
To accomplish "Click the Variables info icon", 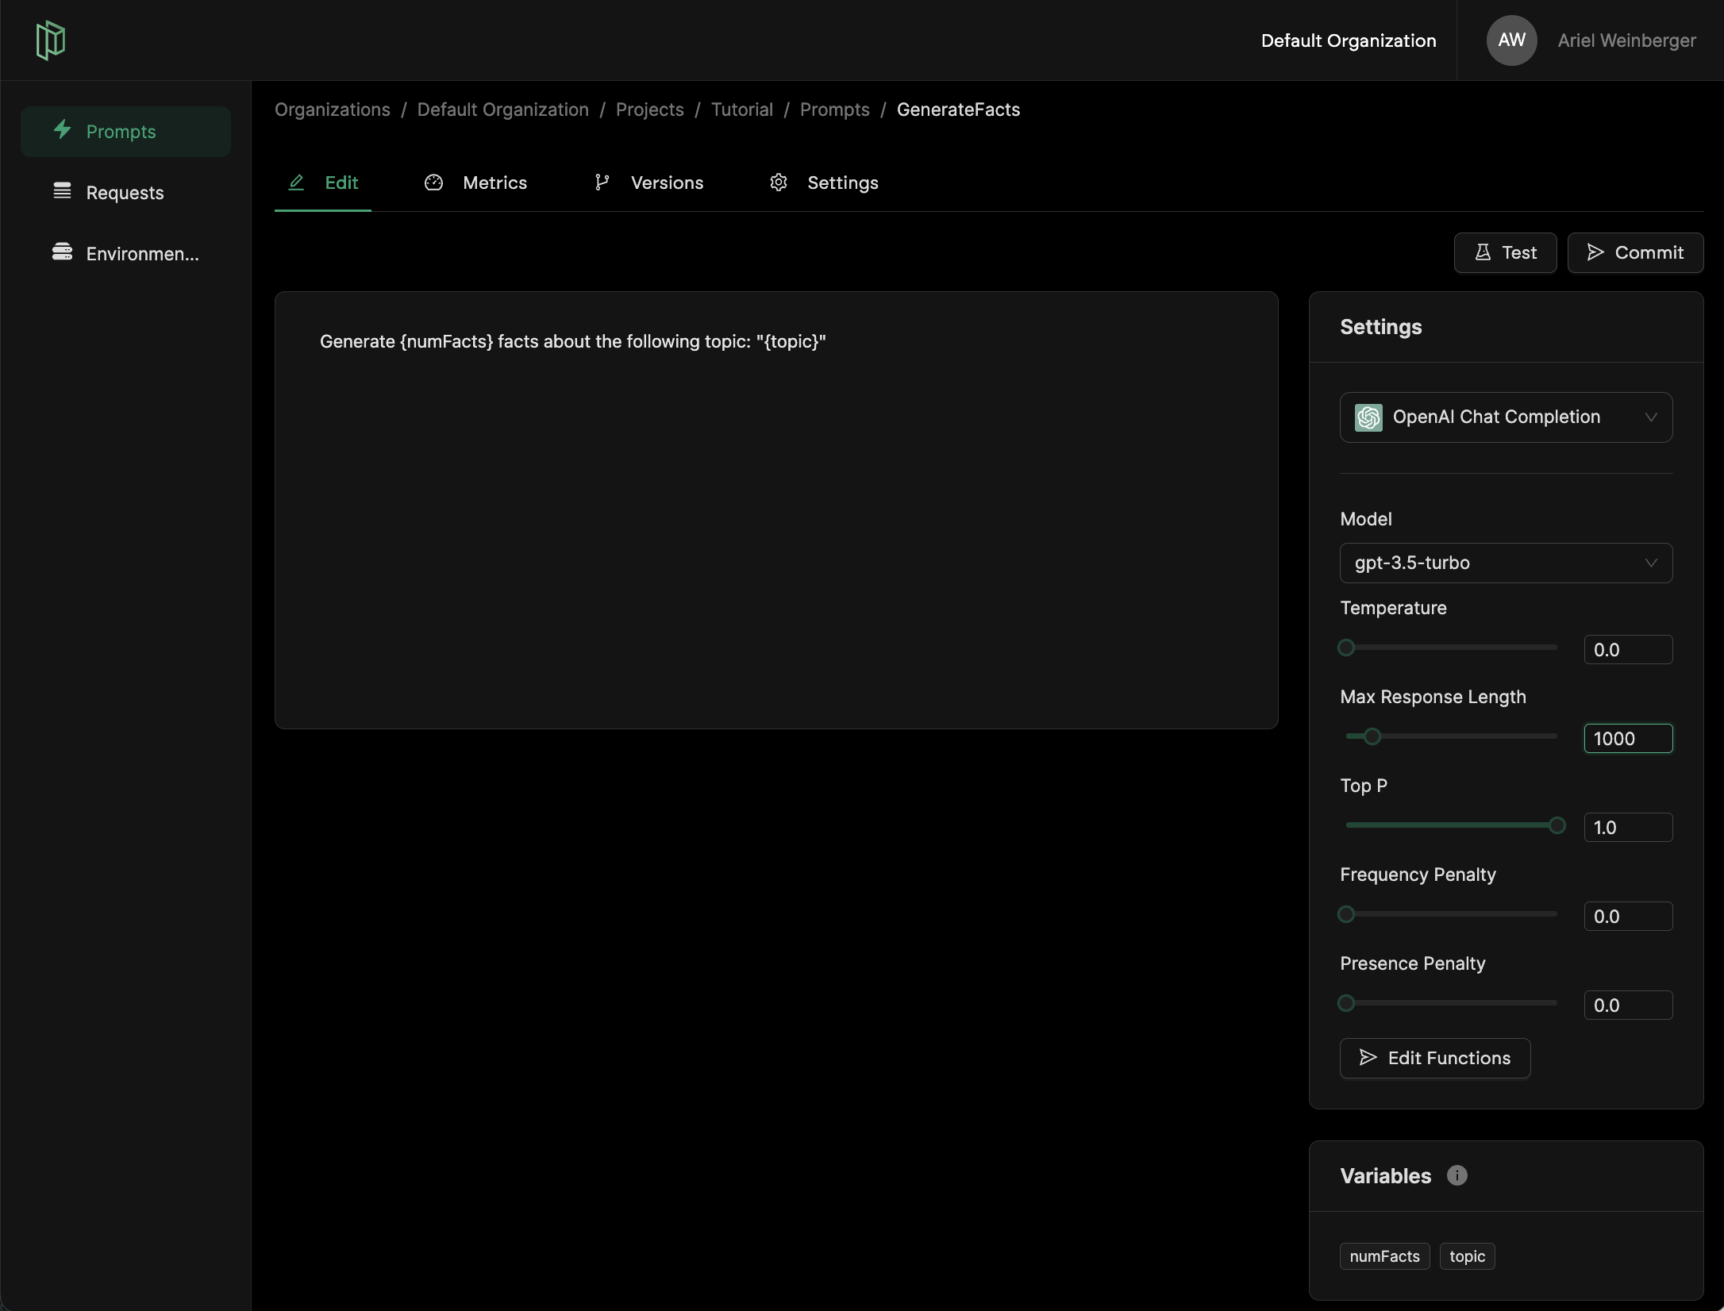I will pos(1457,1175).
